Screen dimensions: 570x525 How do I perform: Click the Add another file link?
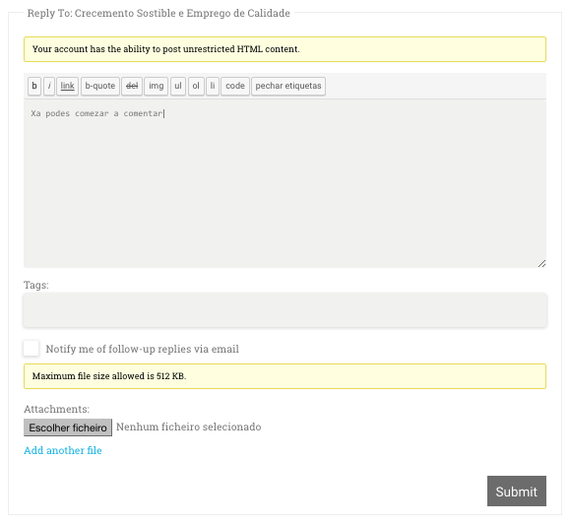pos(63,450)
